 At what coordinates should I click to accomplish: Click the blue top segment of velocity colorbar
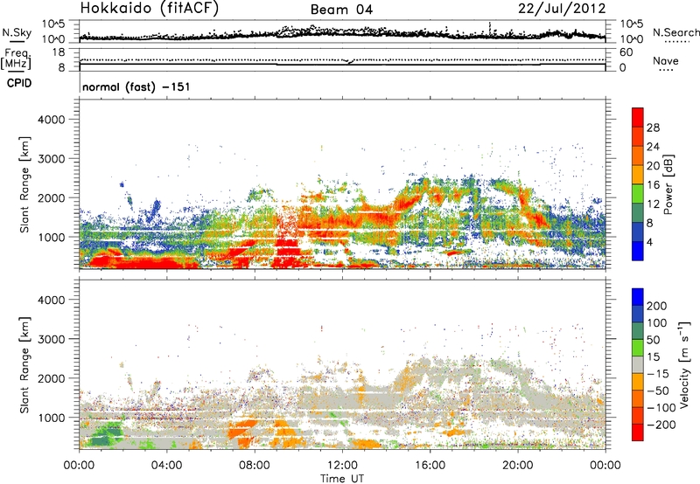(x=638, y=297)
